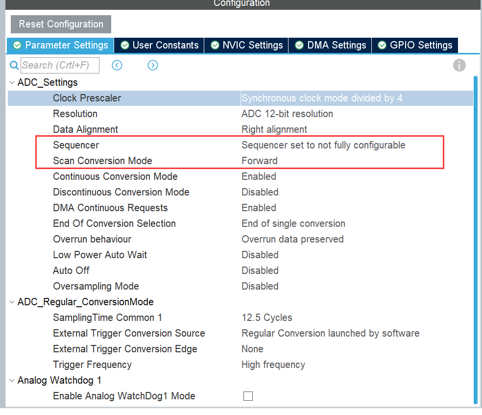Click Overrun data preserved value

[292, 239]
